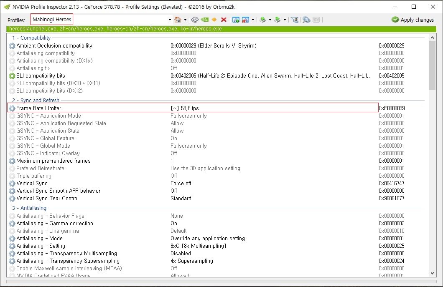443x287 pixels.
Task: Click the green heroeslauncher.exe application list bar
Action: tap(221, 29)
